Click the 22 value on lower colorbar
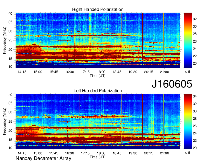200x162 pixels. pos(195,141)
